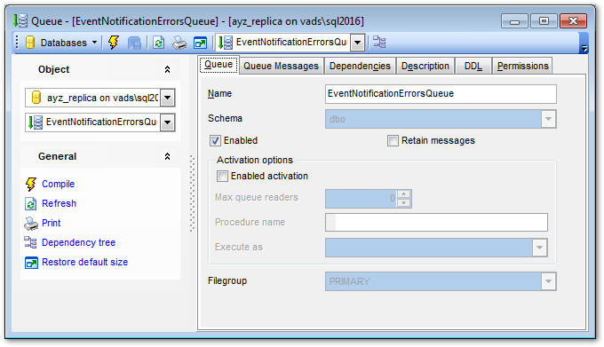Minimize the Queue window

click(514, 21)
